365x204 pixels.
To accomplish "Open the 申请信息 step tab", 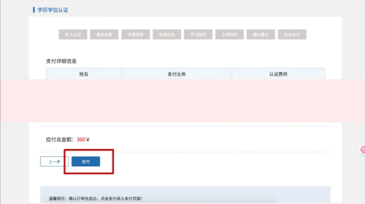I will point(167,34).
